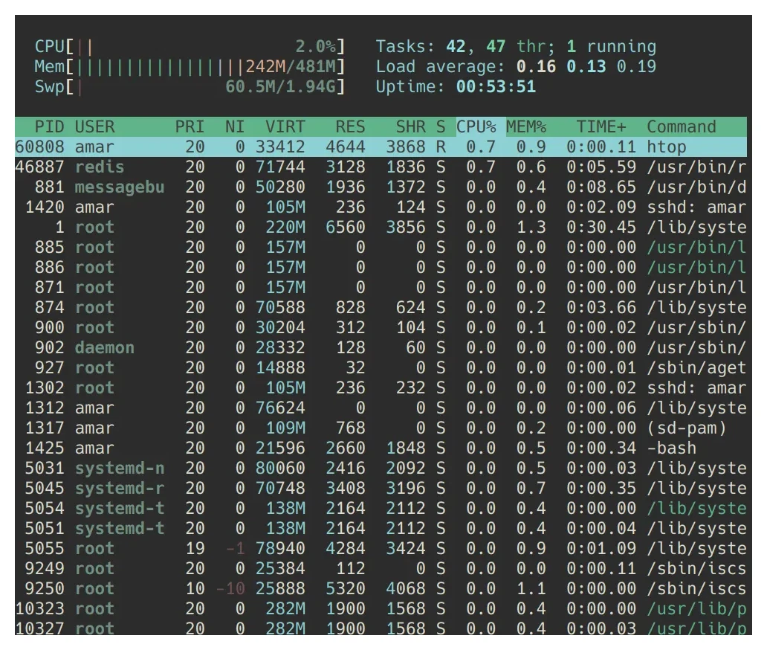Select root sshd row PID 1302
The image size is (767, 650).
[381, 387]
